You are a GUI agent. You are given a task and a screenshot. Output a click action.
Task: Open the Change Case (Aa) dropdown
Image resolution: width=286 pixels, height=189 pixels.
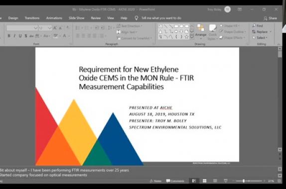click(x=46, y=36)
